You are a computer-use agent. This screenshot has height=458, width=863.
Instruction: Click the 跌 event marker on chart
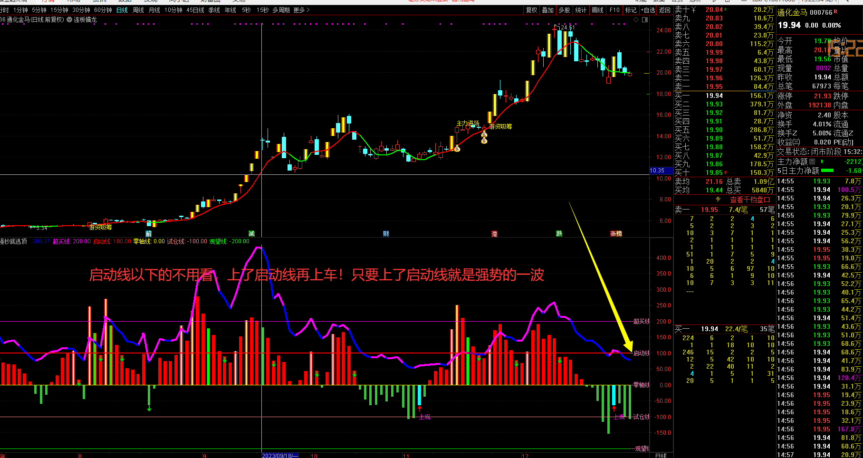tap(559, 234)
